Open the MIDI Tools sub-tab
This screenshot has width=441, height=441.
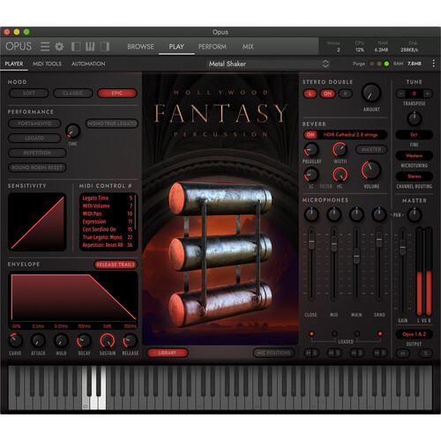[x=47, y=64]
